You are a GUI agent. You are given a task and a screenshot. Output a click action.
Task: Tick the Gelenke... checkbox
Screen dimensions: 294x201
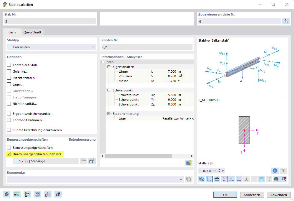(x=9, y=71)
